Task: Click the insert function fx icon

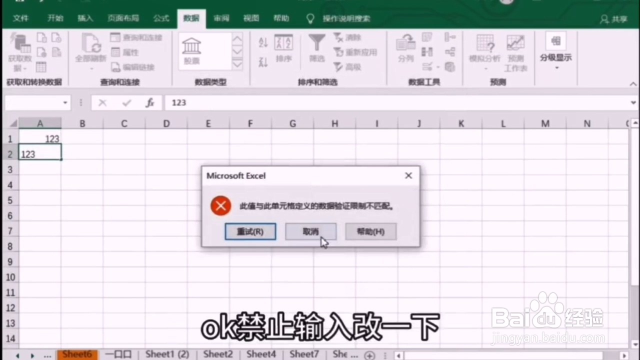Action: coord(150,102)
